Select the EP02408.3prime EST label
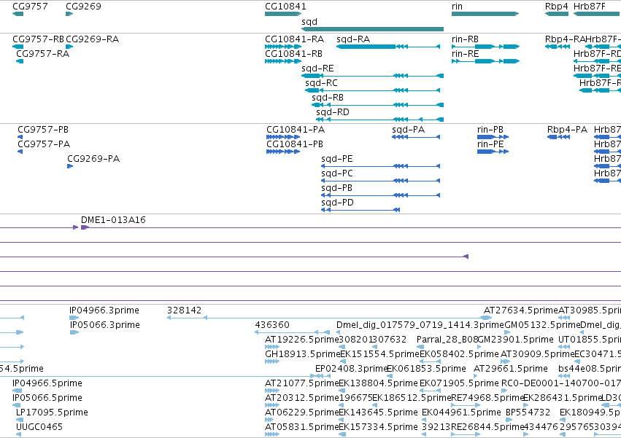The width and height of the screenshot is (621, 438). click(351, 369)
